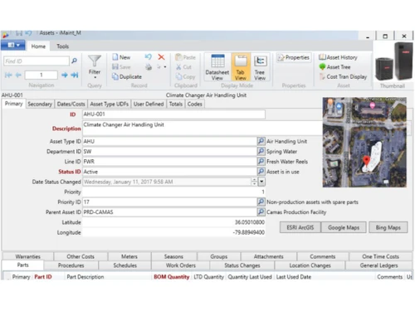The width and height of the screenshot is (415, 311).
Task: Switch to Datasheet View
Action: point(217,67)
